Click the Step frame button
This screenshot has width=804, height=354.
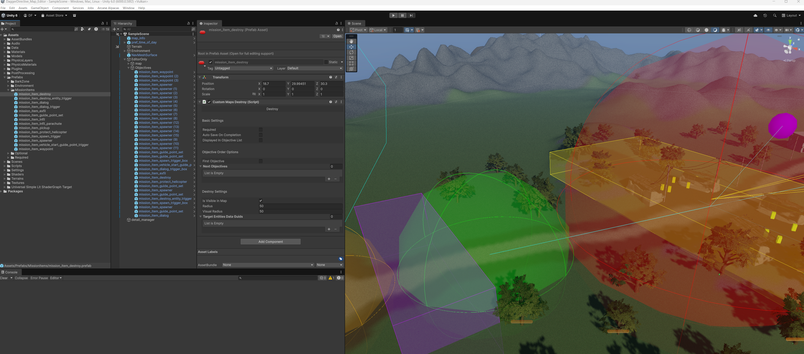(411, 15)
